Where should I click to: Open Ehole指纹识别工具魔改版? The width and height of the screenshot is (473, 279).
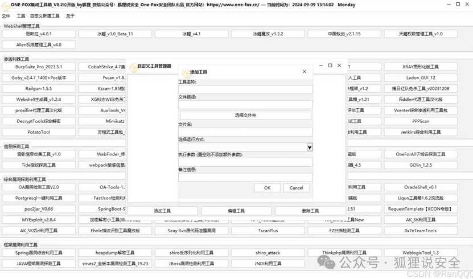(115, 231)
